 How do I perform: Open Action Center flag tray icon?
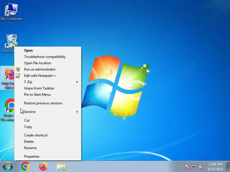point(187,167)
